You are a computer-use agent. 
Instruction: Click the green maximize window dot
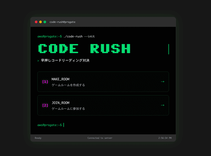click(45, 22)
